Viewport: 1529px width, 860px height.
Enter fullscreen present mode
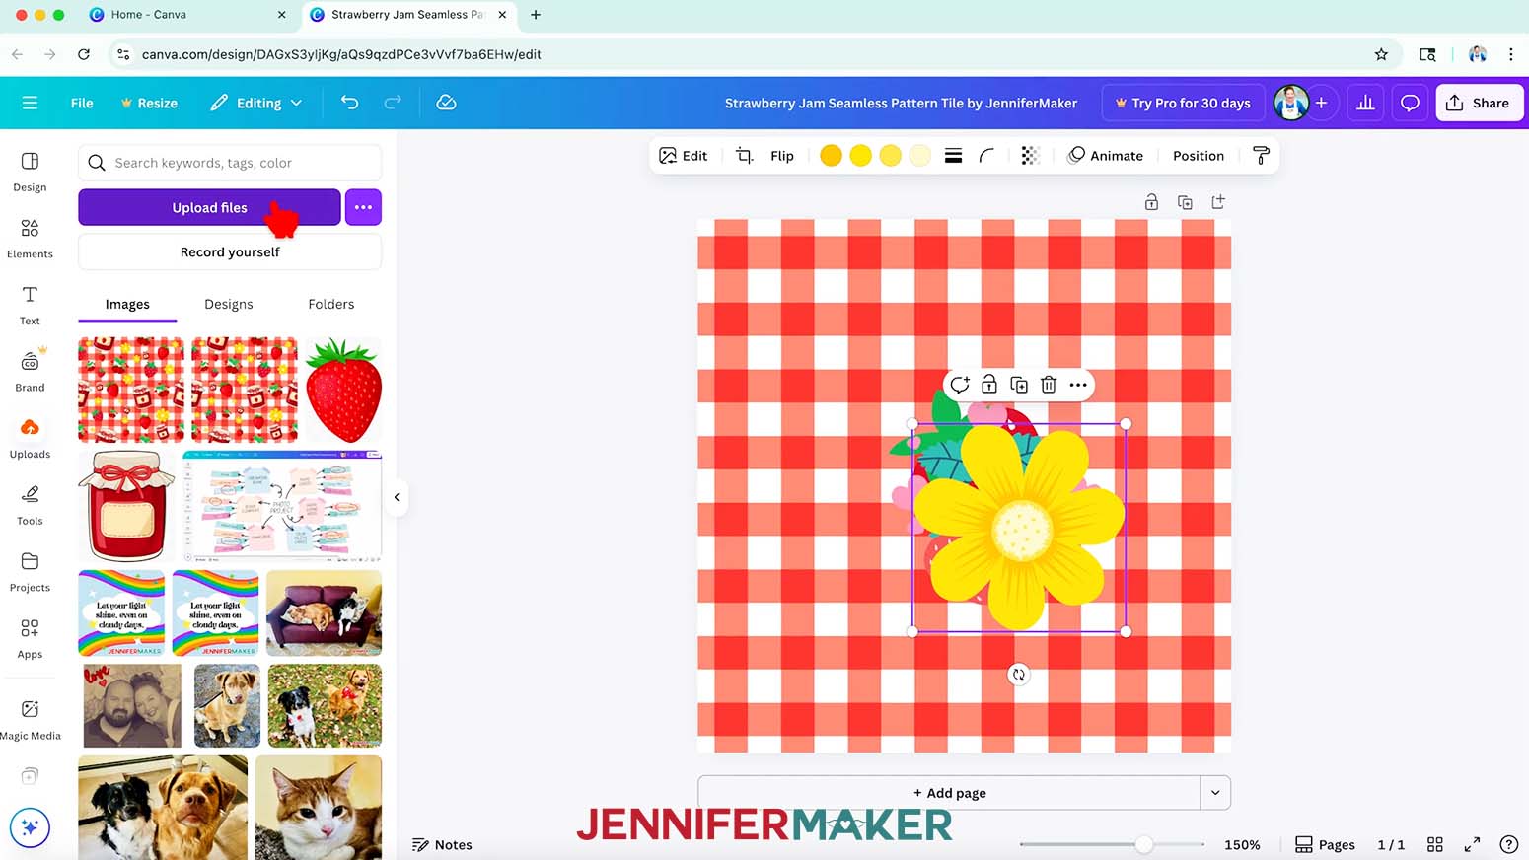point(1472,844)
